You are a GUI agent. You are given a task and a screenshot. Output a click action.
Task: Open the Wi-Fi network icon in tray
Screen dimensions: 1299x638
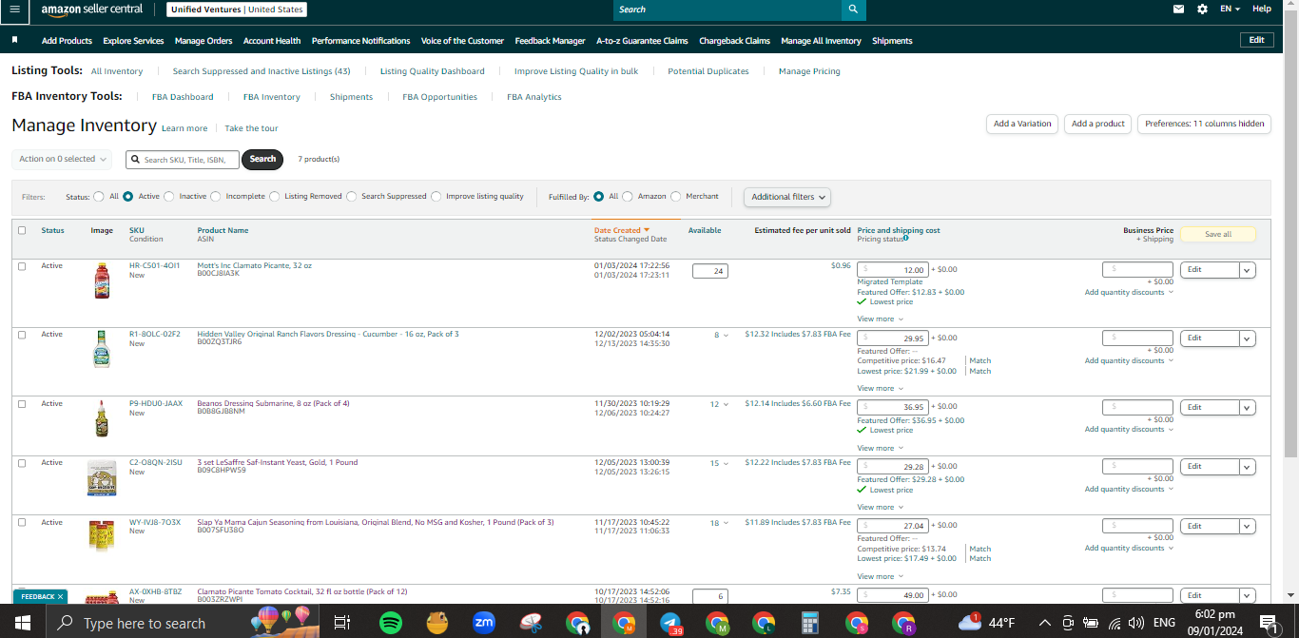pyautogui.click(x=1114, y=624)
